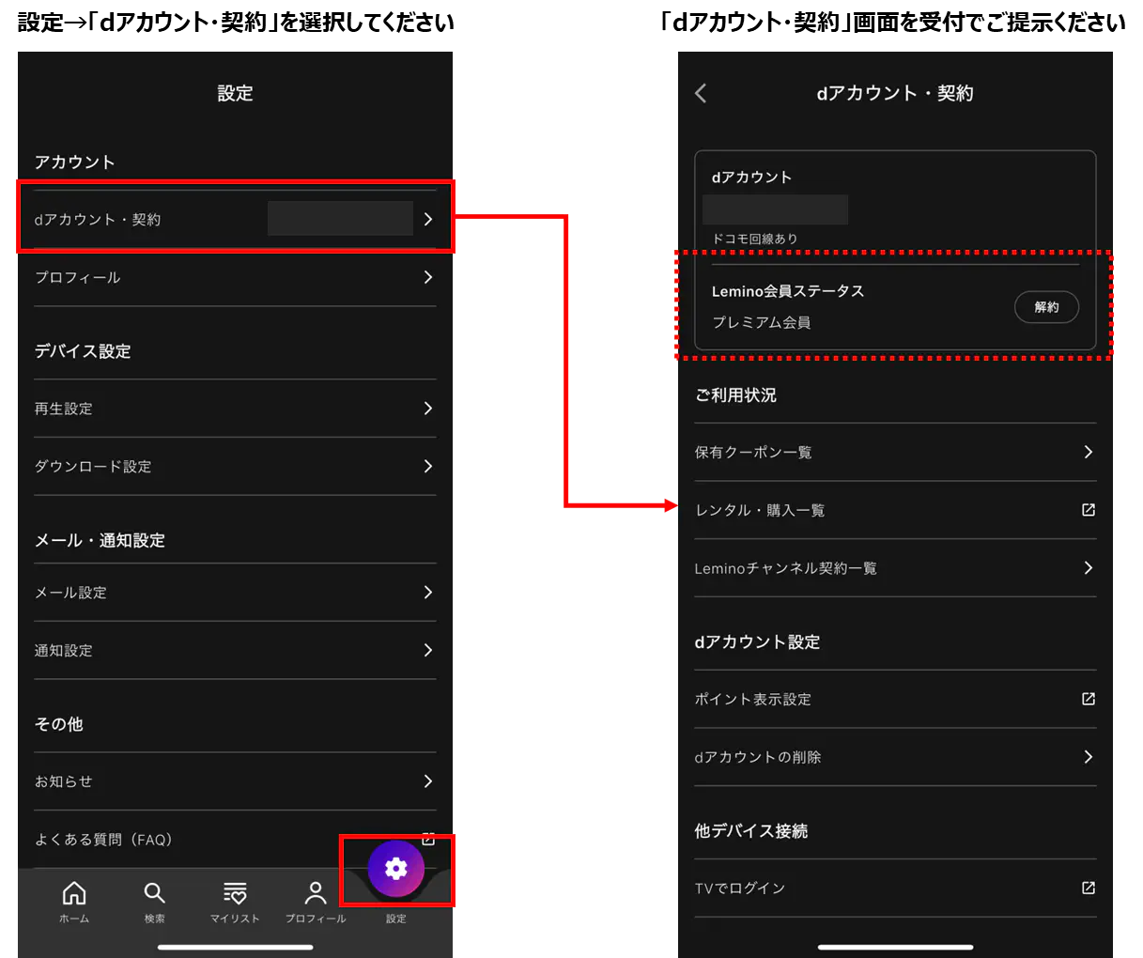Open the プロフィール settings row
This screenshot has width=1143, height=958.
click(x=235, y=277)
